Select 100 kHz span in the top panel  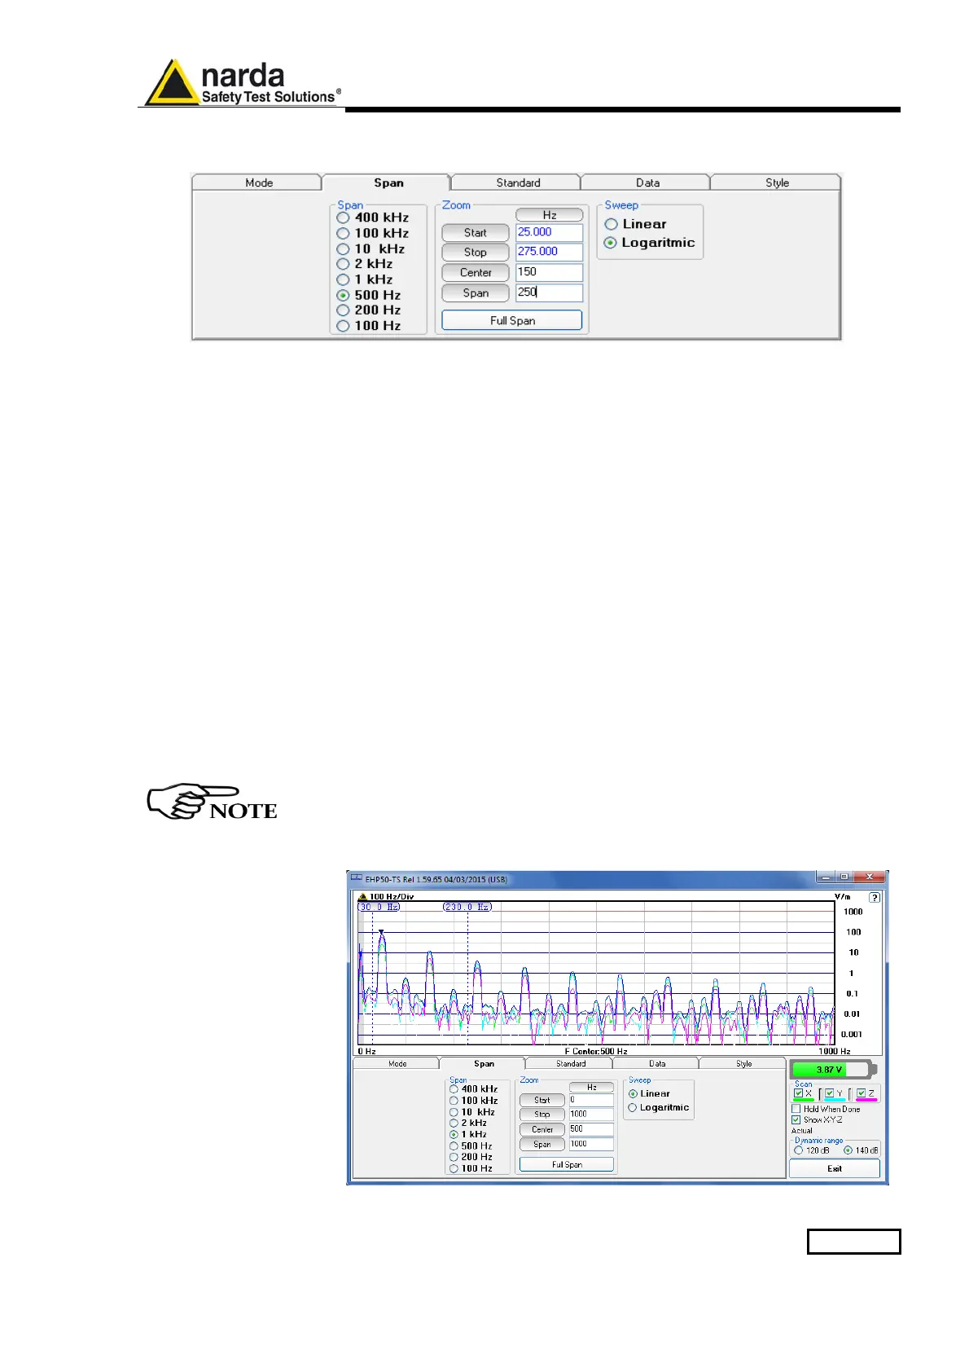[x=373, y=233]
